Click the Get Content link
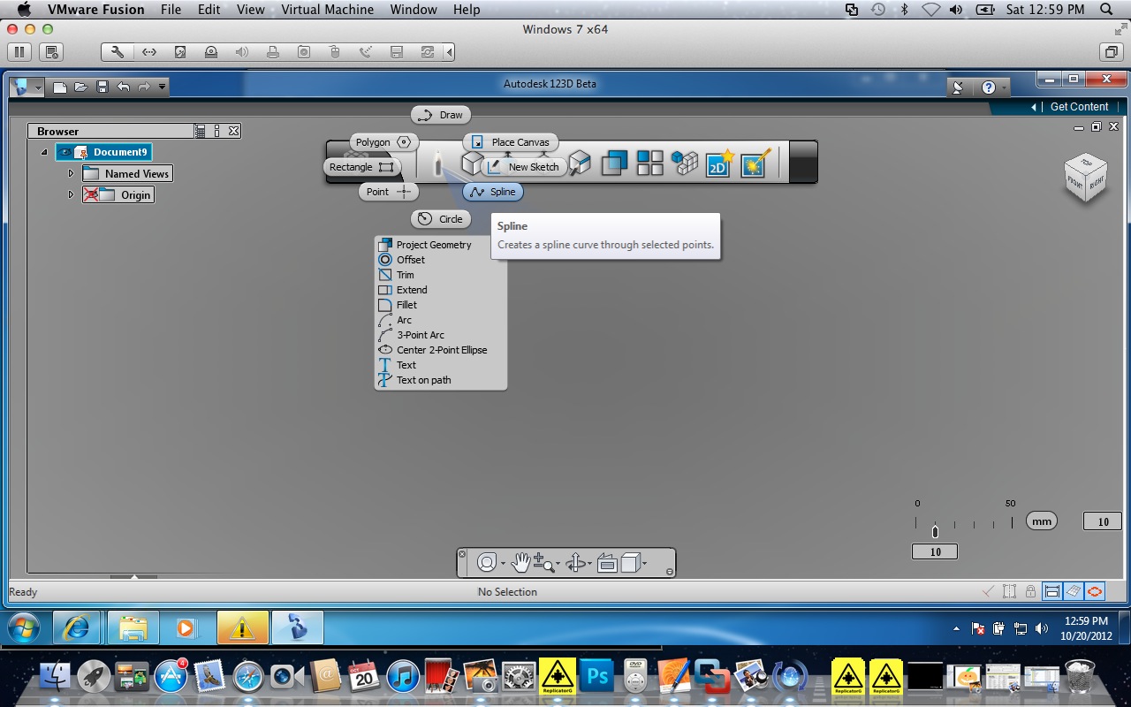This screenshot has height=707, width=1131. [1079, 107]
